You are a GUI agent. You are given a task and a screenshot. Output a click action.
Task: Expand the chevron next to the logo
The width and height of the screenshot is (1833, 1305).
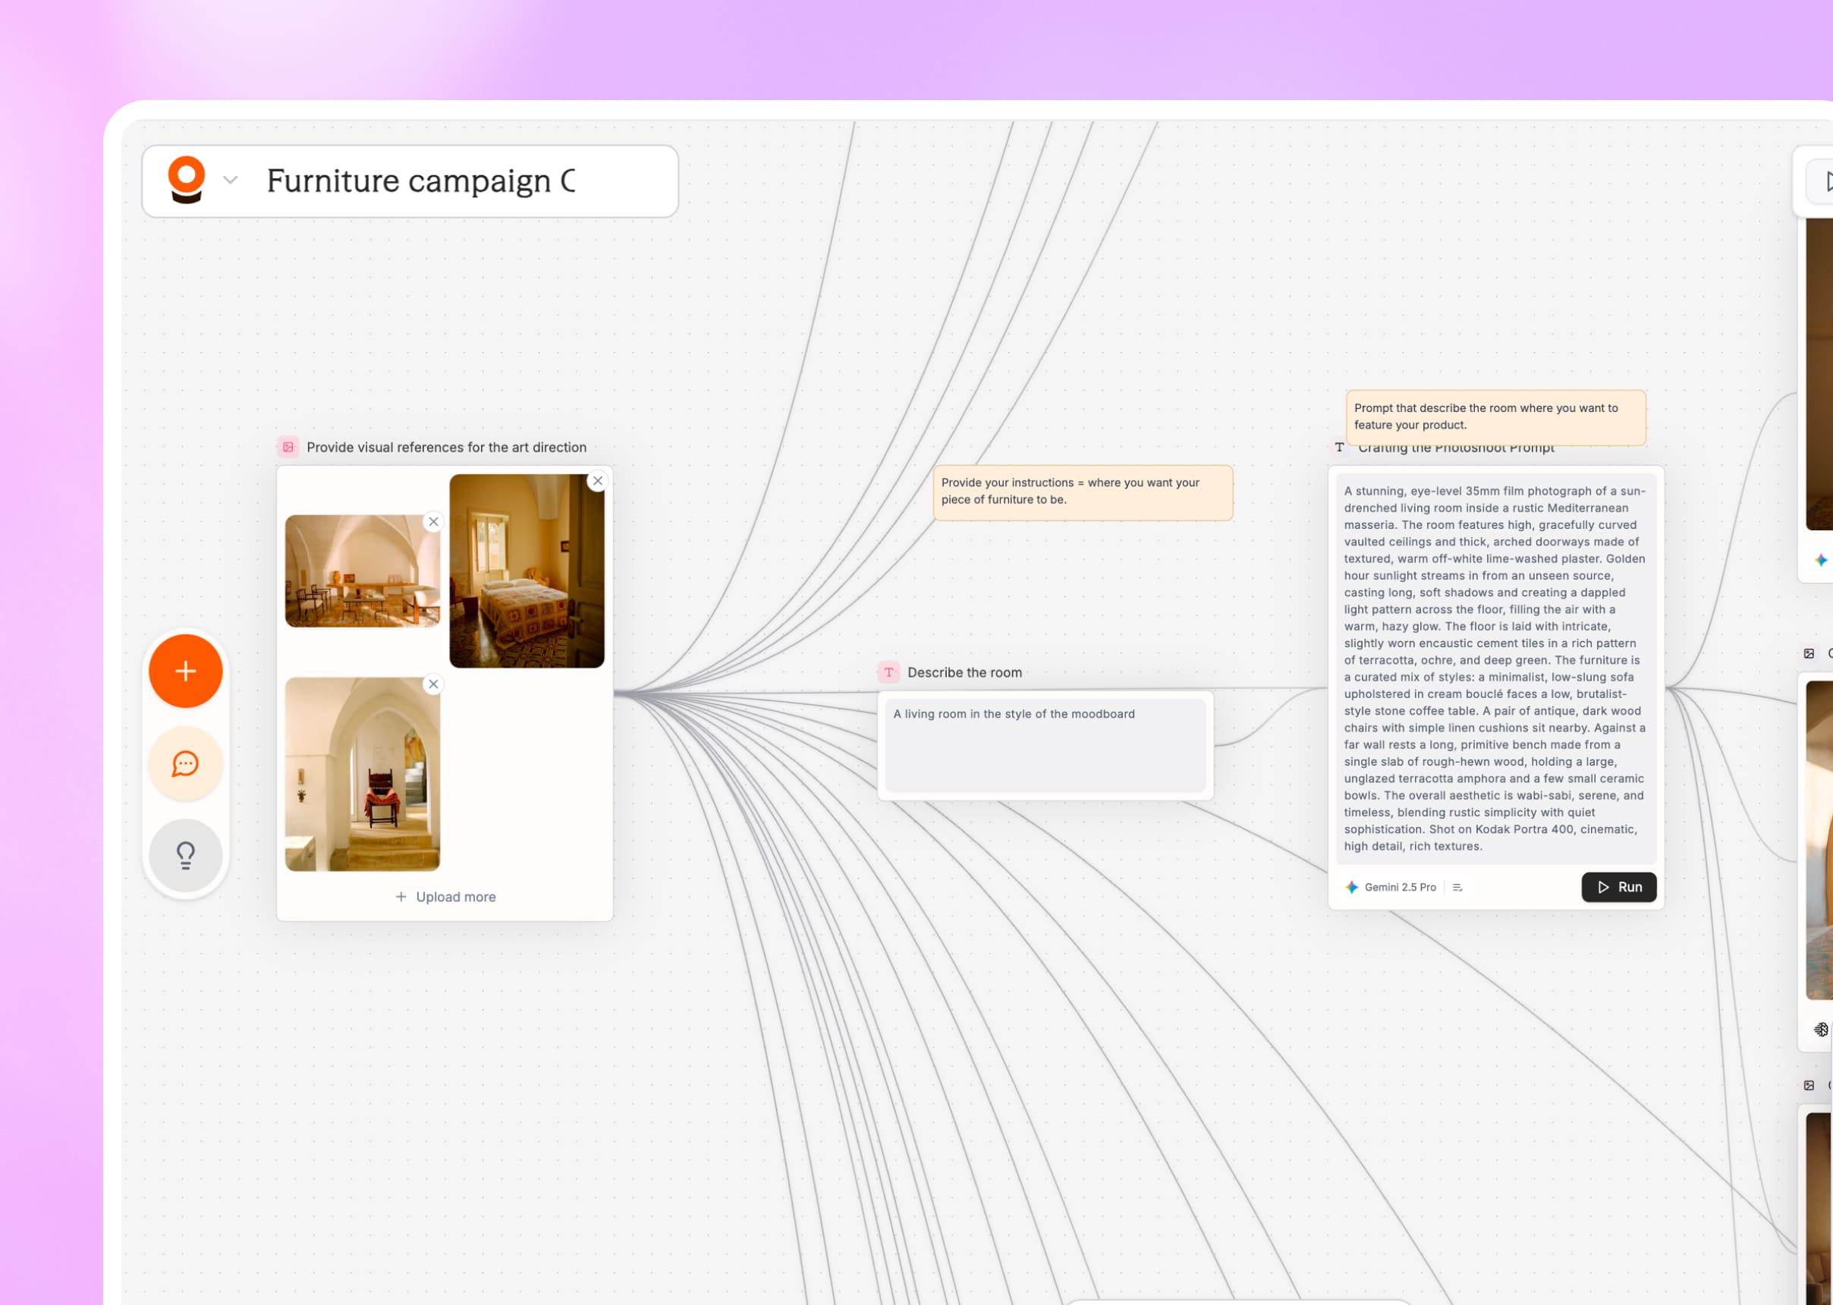[231, 180]
